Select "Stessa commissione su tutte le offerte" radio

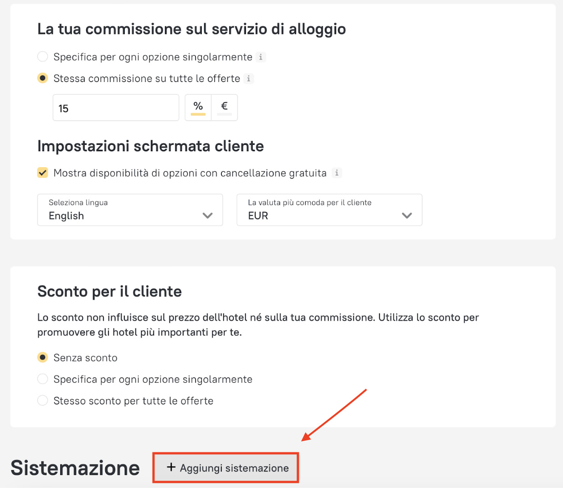pos(42,78)
